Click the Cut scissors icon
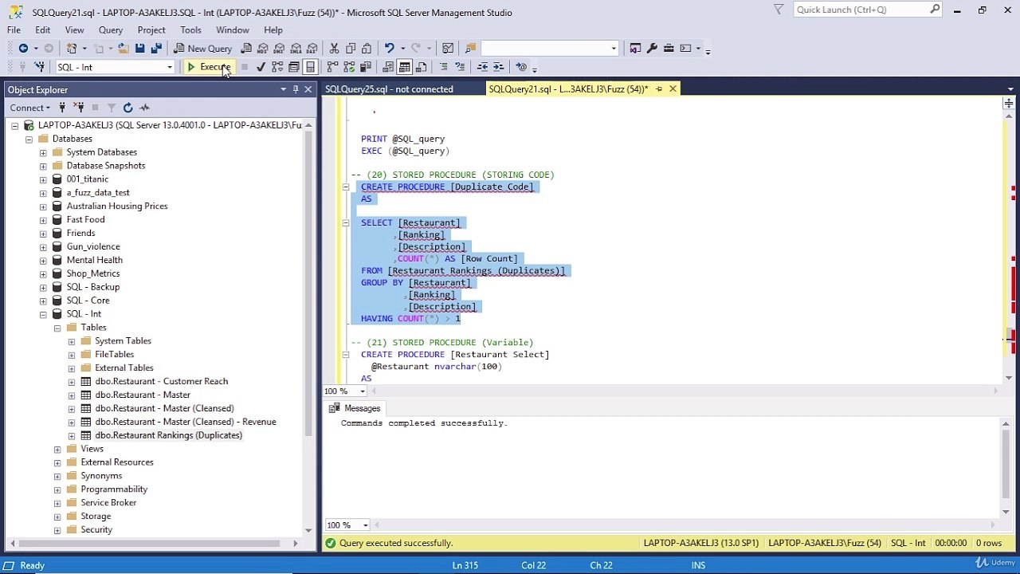 (x=334, y=49)
